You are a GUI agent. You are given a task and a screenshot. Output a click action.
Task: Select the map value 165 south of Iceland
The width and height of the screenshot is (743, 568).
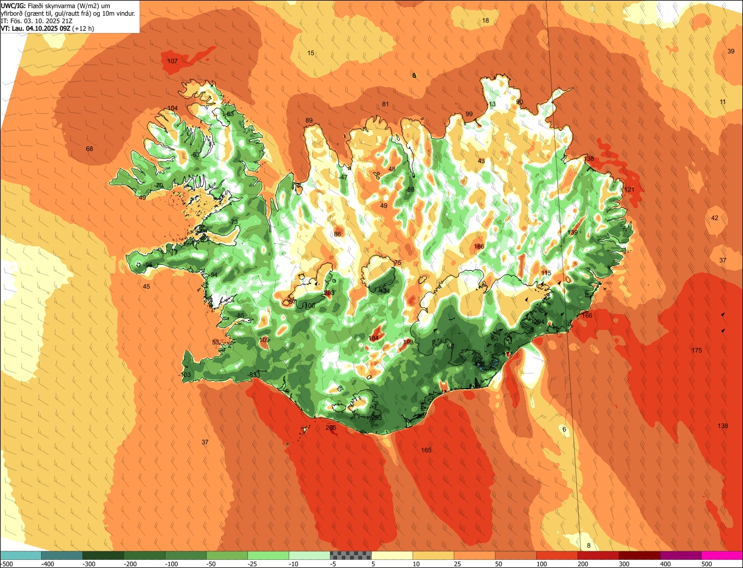pyautogui.click(x=426, y=450)
